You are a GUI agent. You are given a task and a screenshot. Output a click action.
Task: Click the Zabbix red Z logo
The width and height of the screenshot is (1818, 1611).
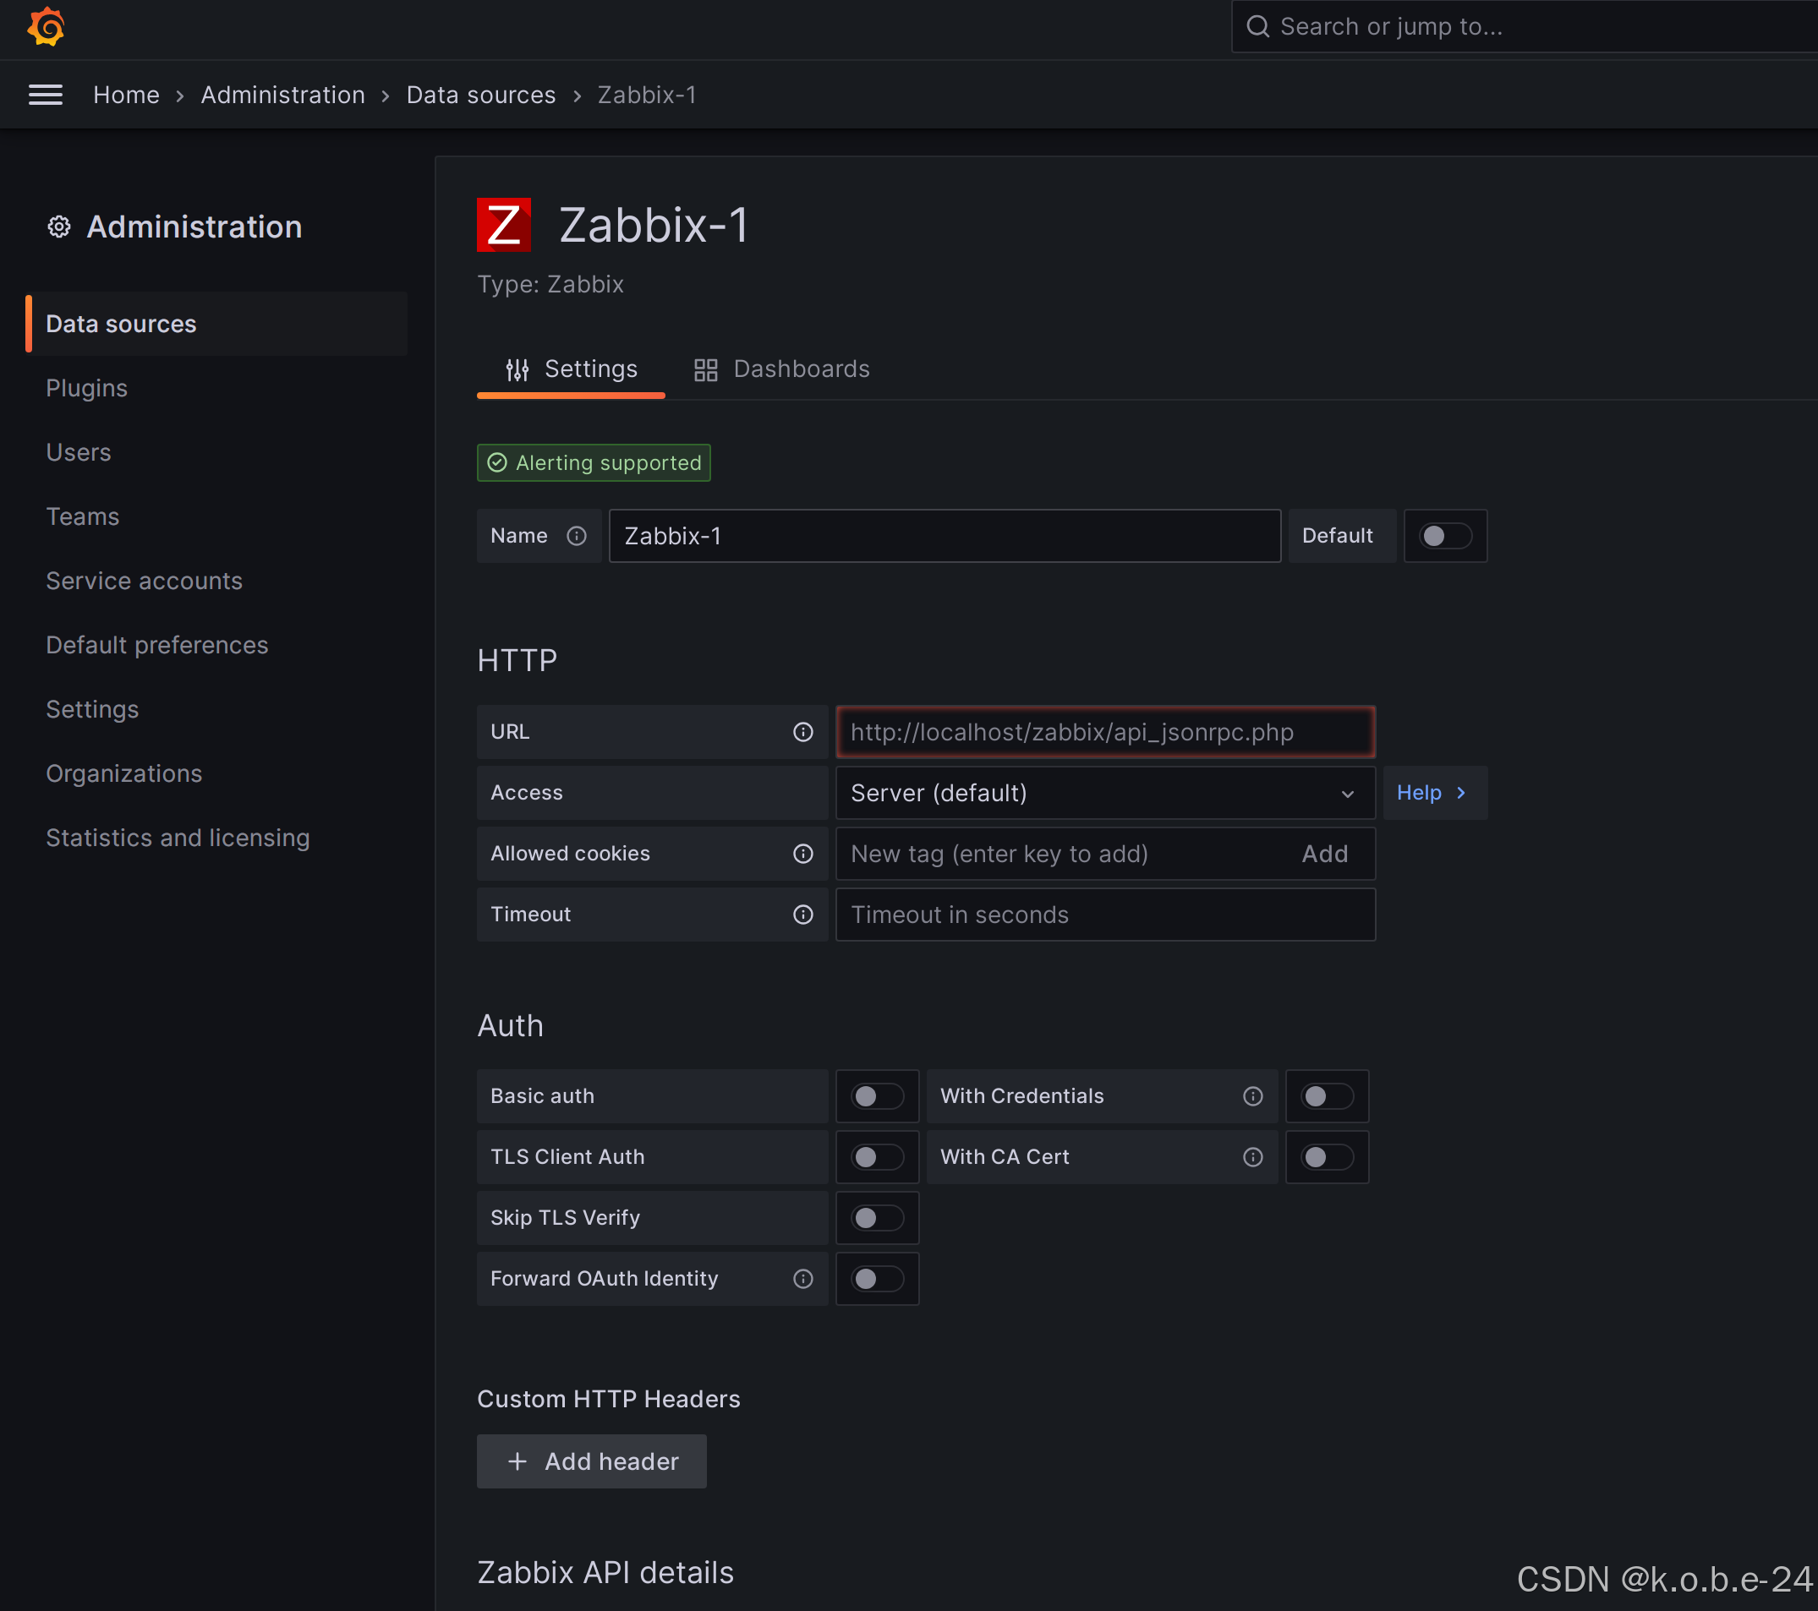503,225
